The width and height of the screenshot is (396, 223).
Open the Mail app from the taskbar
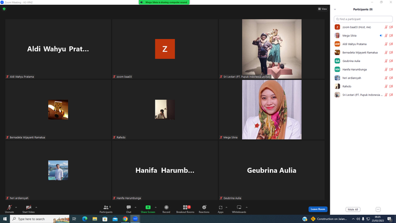[x=115, y=219]
